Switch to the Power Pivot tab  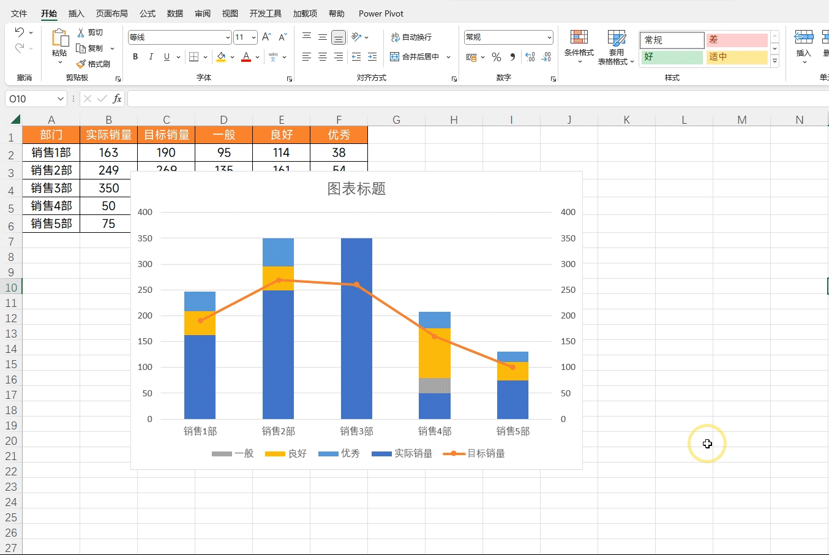[381, 13]
